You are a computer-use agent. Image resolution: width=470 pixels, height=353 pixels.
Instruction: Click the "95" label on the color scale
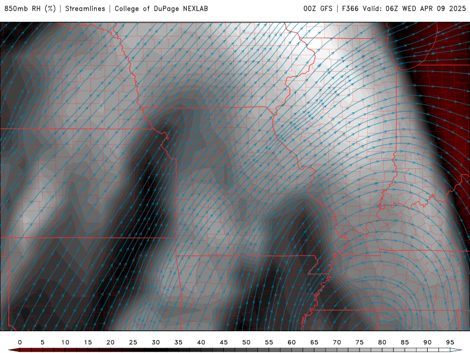pyautogui.click(x=450, y=342)
